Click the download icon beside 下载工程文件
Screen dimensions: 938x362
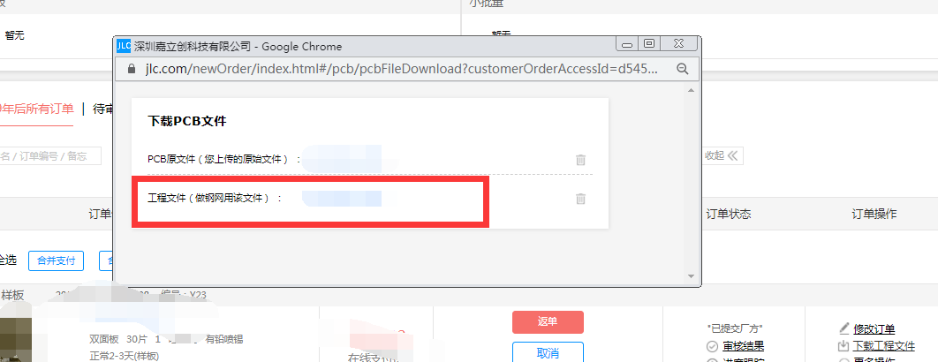pyautogui.click(x=844, y=346)
